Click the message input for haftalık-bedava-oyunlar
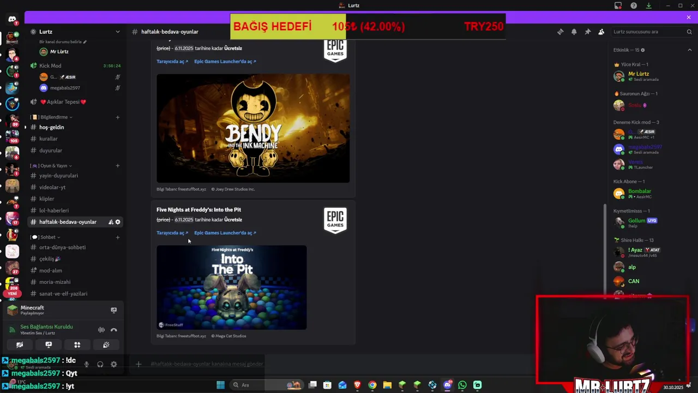 (207, 364)
